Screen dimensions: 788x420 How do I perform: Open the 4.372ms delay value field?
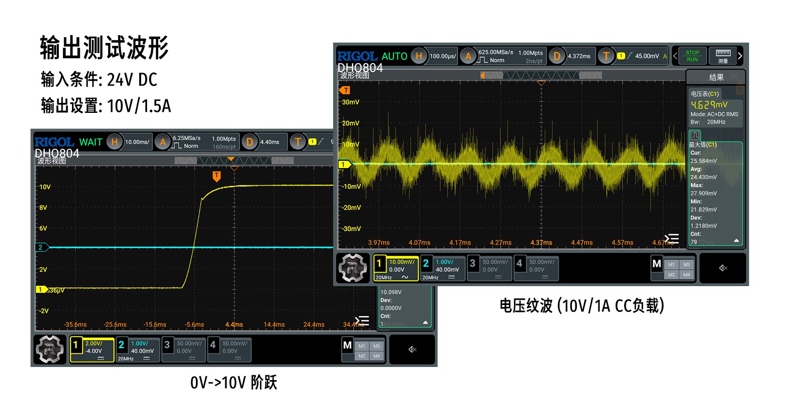579,56
